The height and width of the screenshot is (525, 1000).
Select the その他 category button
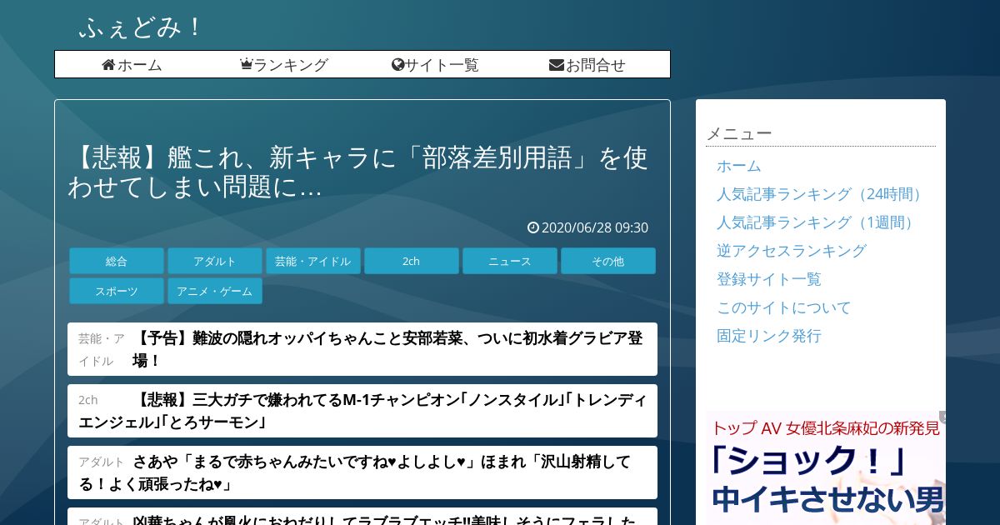pyautogui.click(x=608, y=261)
